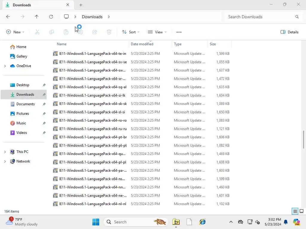This screenshot has width=306, height=229.
Task: Sort files by the Name column header
Action: click(x=62, y=44)
